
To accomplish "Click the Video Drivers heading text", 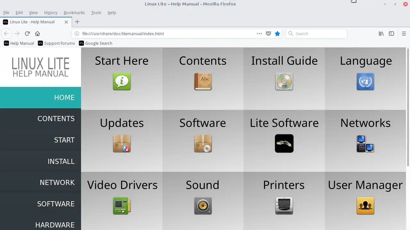I will [122, 185].
